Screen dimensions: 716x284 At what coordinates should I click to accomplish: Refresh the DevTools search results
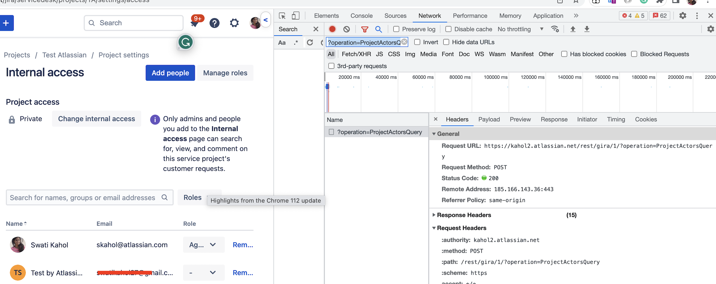(x=310, y=43)
